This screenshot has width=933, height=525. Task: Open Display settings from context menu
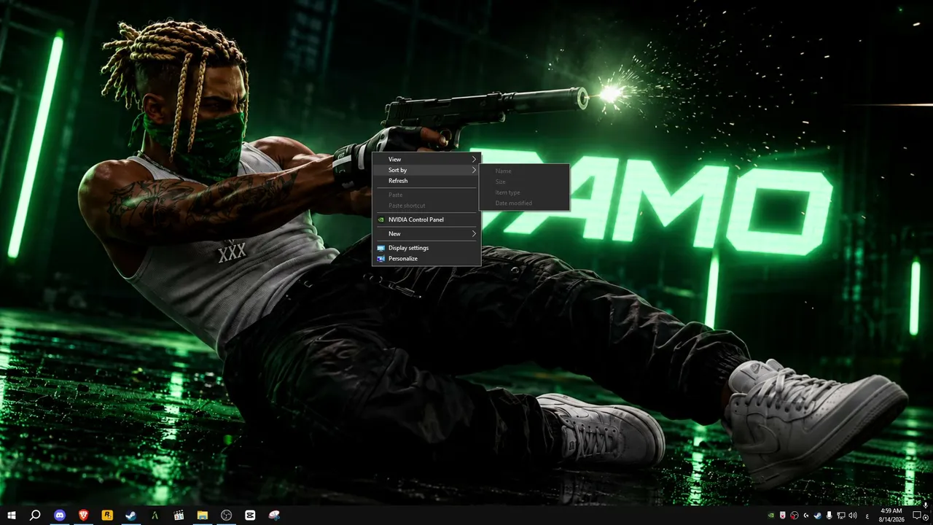point(426,248)
